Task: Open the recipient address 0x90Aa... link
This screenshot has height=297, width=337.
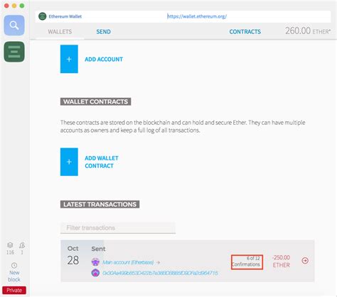Action: [x=160, y=273]
